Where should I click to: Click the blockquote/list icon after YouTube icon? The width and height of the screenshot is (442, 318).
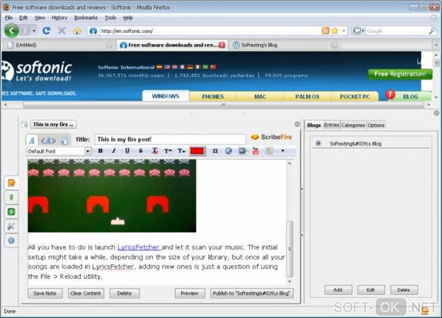pyautogui.click(x=269, y=151)
